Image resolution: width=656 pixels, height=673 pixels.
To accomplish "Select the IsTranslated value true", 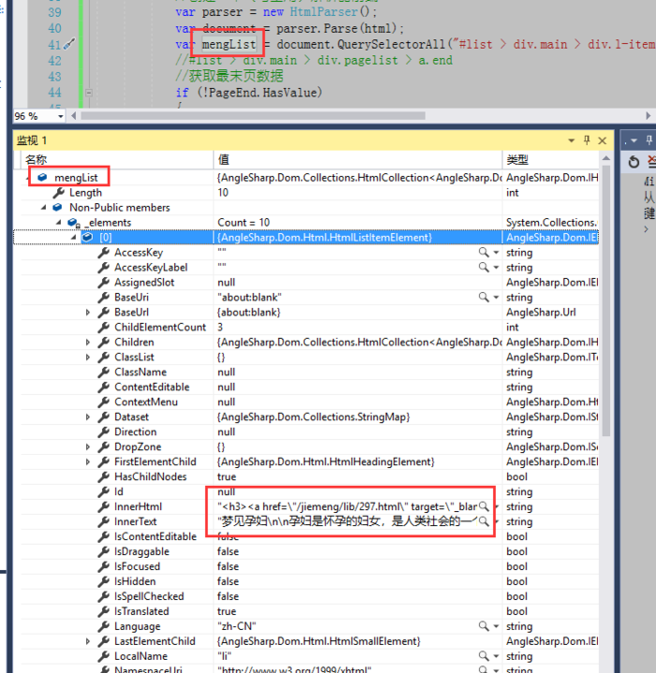I will pyautogui.click(x=227, y=611).
